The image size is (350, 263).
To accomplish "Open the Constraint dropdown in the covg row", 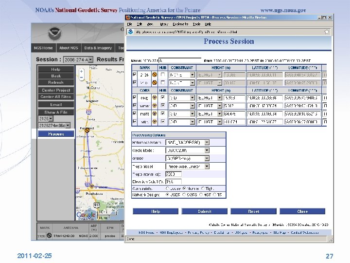I will click(x=182, y=98).
